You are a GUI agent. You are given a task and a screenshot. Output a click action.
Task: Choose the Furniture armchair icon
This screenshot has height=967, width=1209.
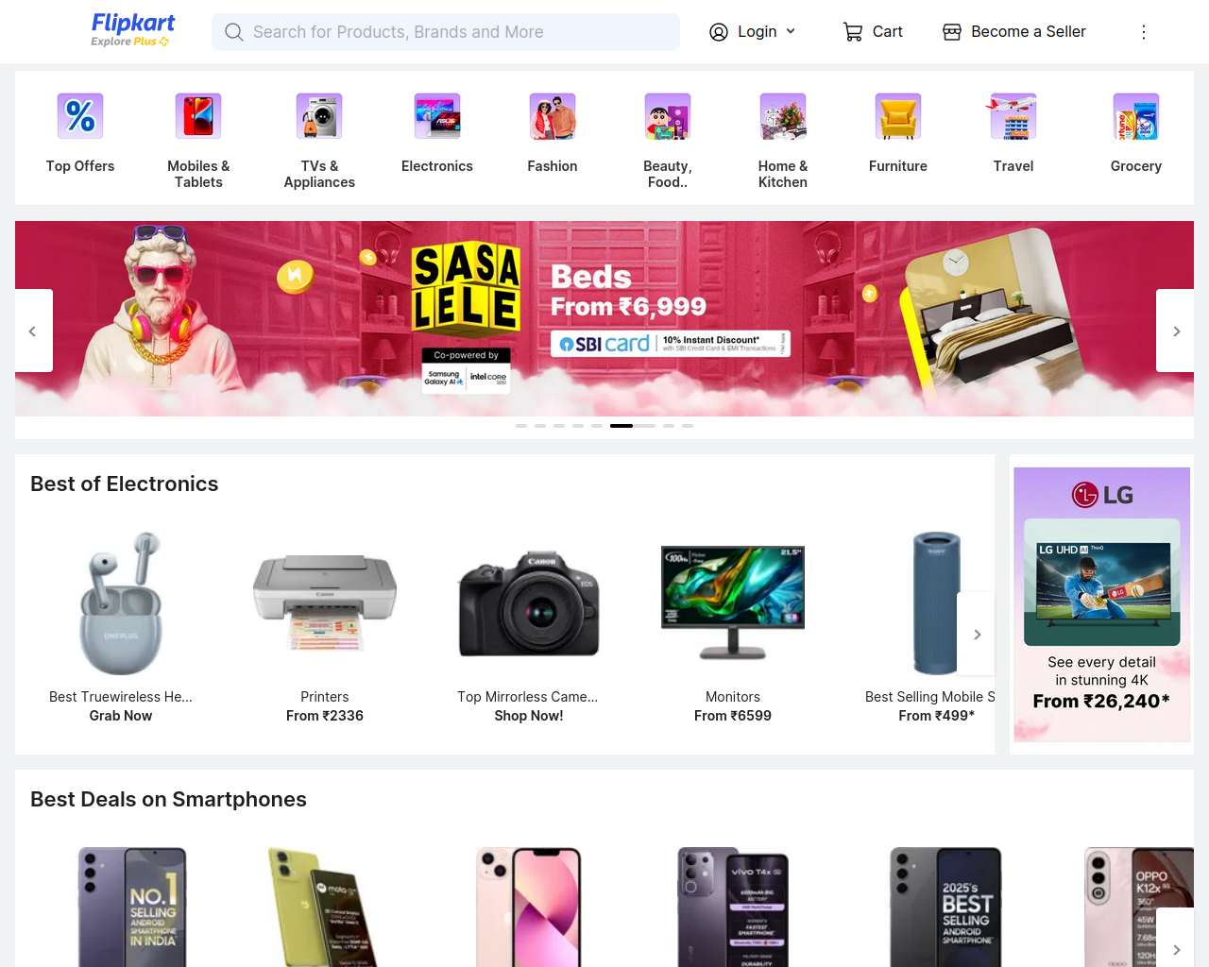[x=898, y=116]
